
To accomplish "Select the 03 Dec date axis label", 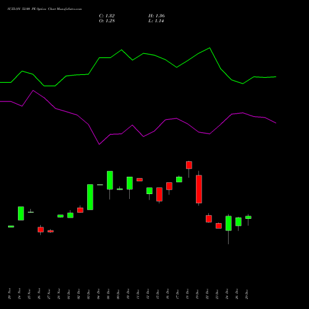I will (88, 294).
